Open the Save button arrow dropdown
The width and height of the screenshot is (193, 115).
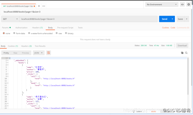(187, 19)
